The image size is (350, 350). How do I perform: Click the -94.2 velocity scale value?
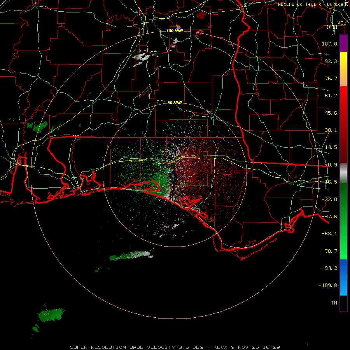329,268
